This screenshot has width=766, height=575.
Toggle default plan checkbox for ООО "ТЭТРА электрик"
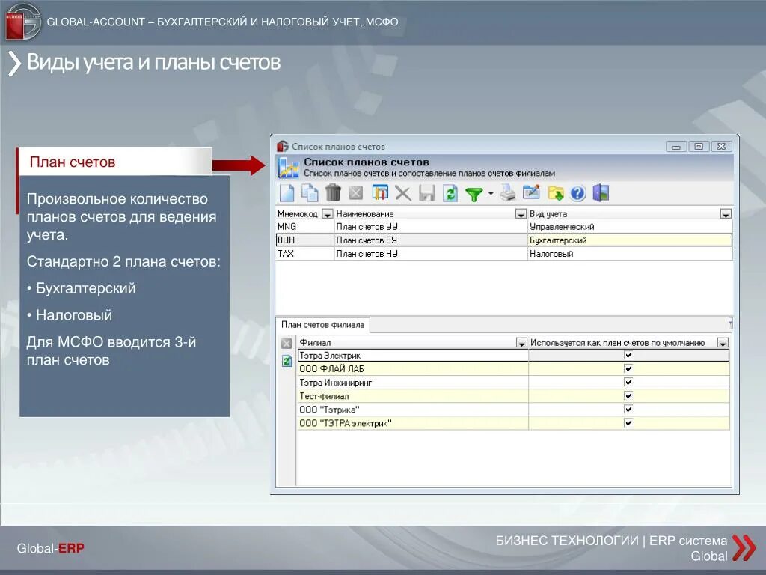pos(628,423)
